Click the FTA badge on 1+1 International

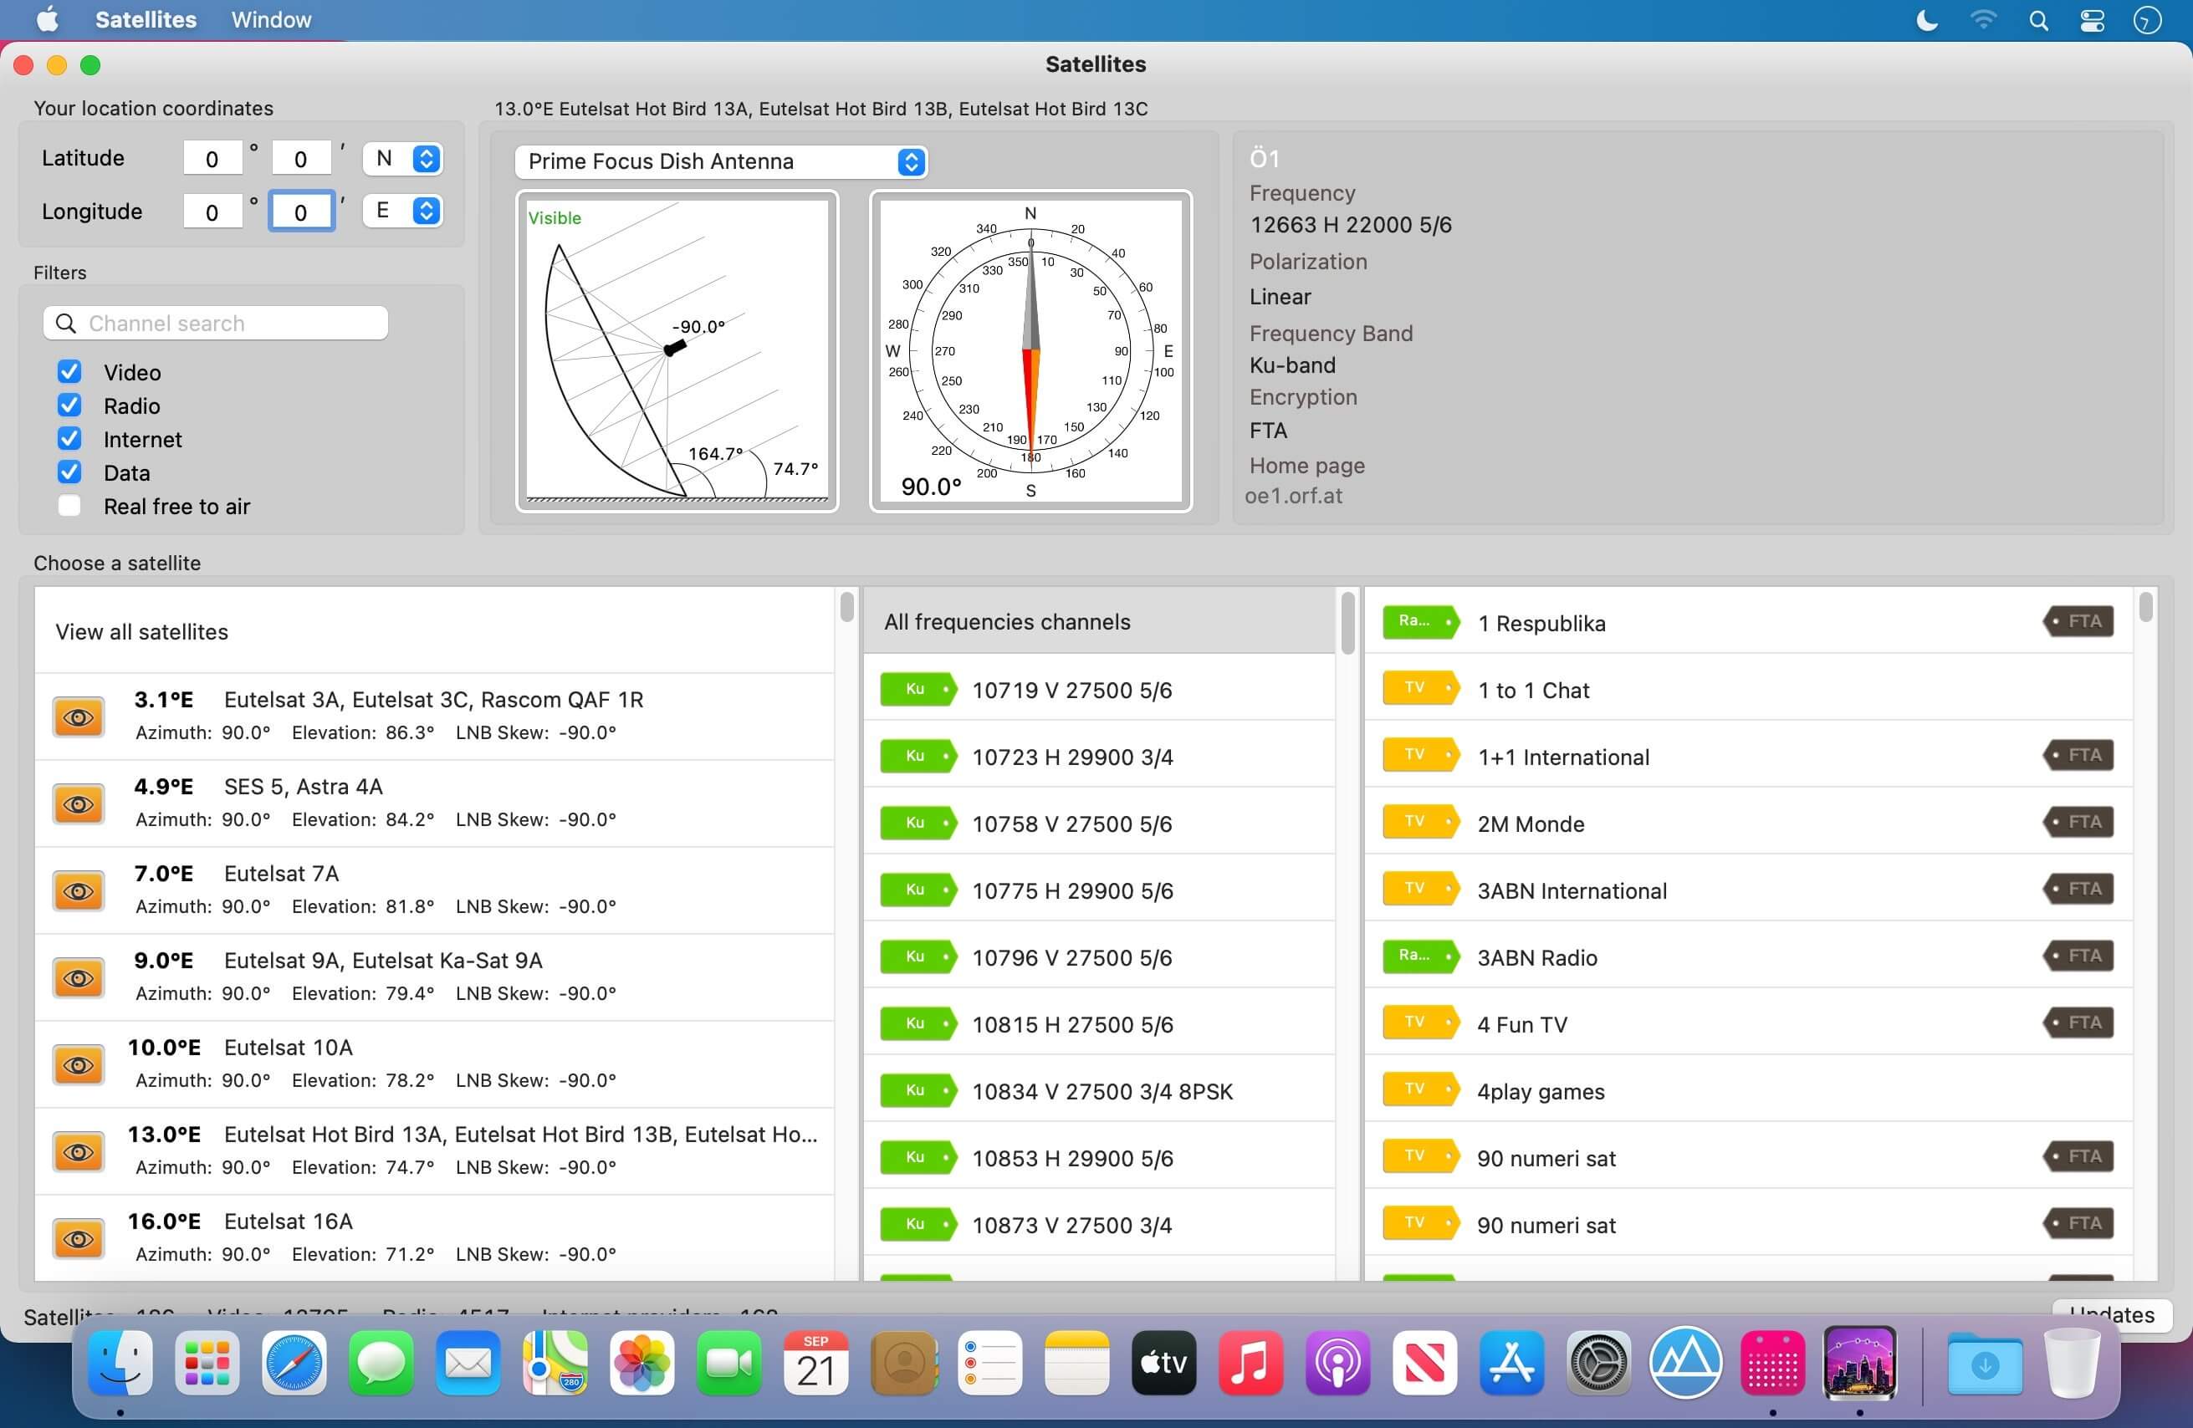tap(2078, 756)
